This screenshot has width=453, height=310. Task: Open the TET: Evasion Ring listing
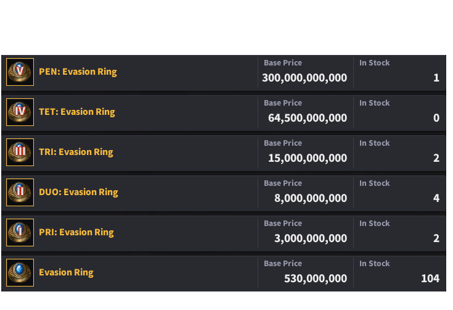click(77, 112)
